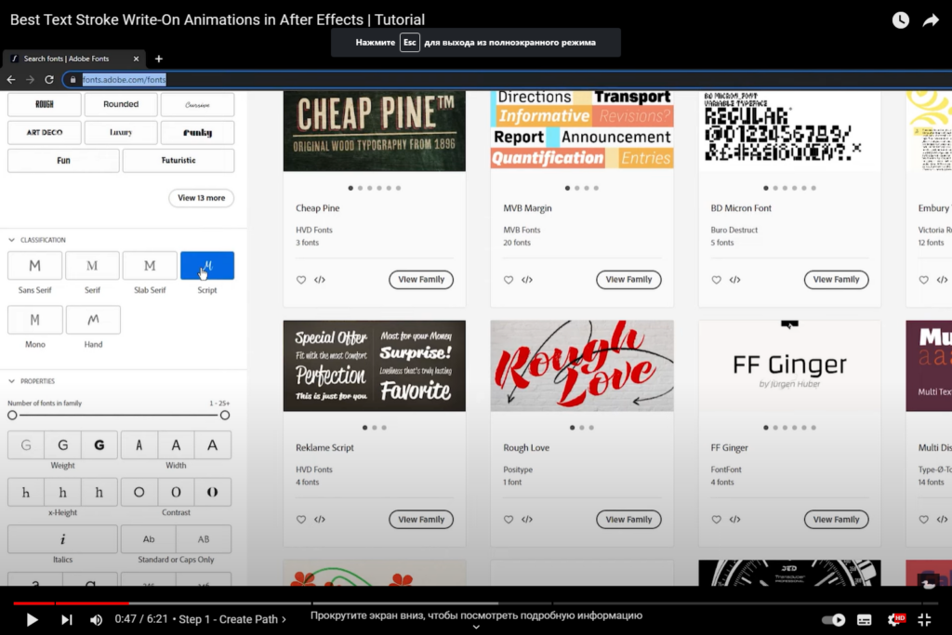Favorite the FF Ginger font with heart
This screenshot has height=635, width=952.
coord(717,520)
